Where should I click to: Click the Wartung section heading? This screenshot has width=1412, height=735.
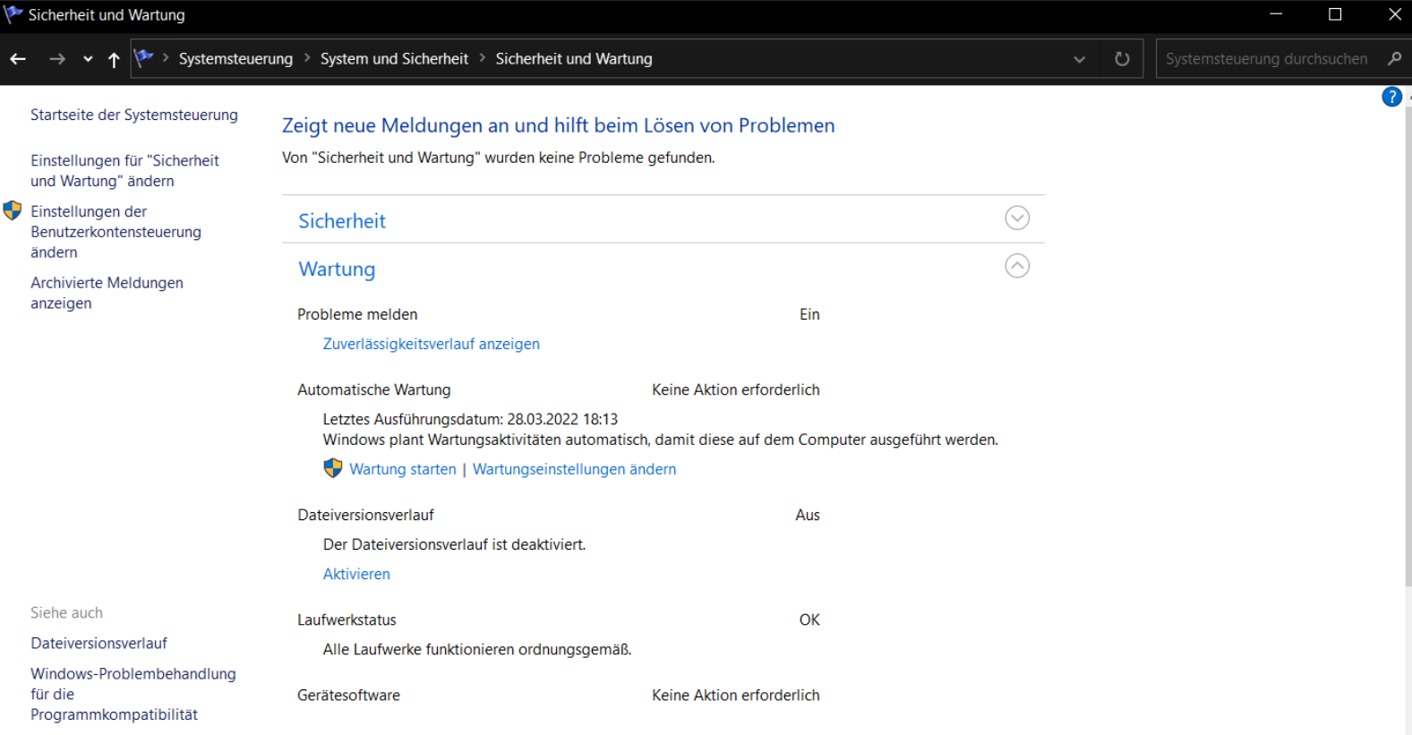coord(337,269)
